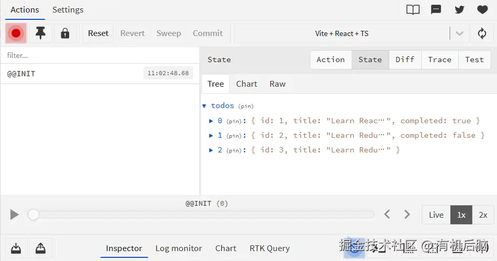Pause recording with the red record button
The height and width of the screenshot is (261, 497).
[16, 33]
